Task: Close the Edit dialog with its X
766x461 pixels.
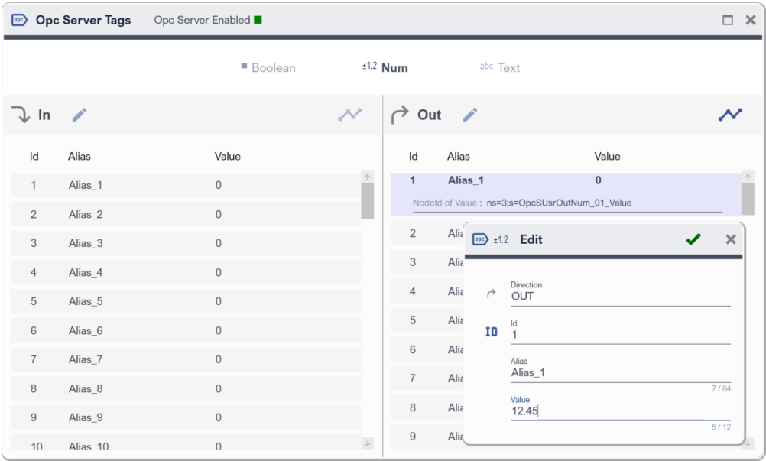Action: [731, 239]
